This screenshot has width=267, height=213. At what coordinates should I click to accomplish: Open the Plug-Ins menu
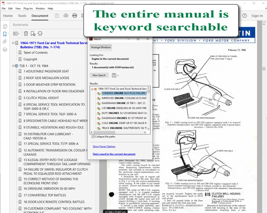(28, 9)
